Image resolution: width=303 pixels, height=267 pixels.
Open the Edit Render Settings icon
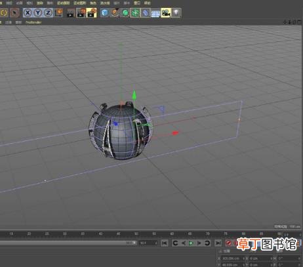tap(92, 12)
